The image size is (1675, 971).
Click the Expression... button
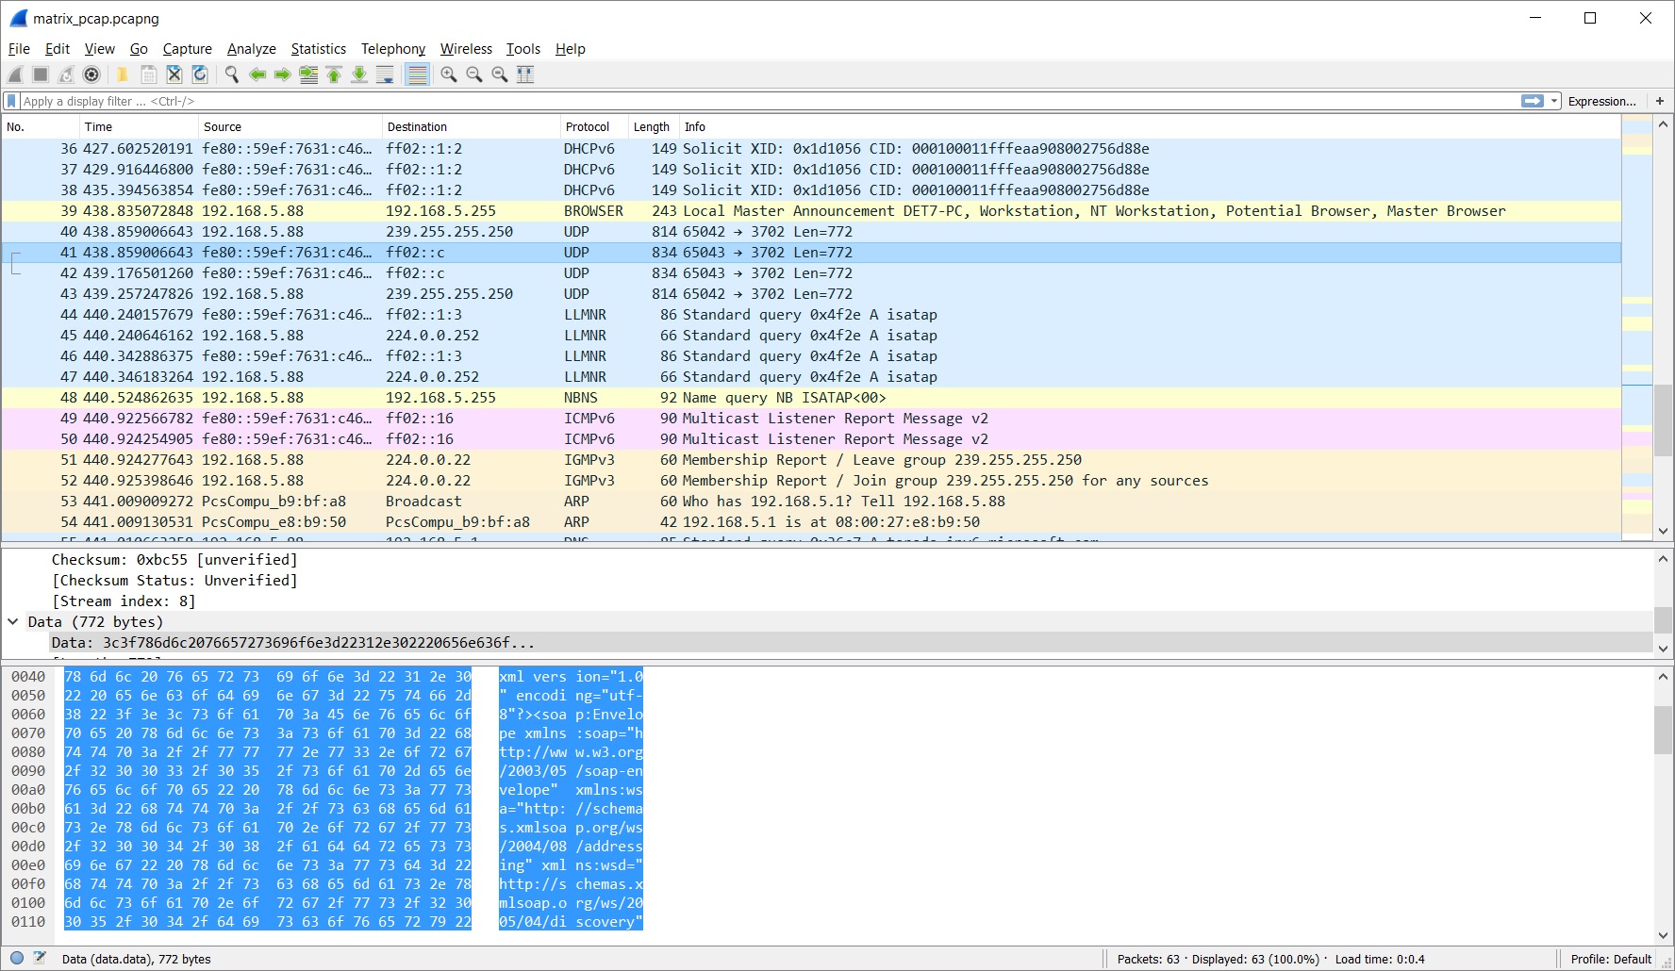pos(1601,101)
